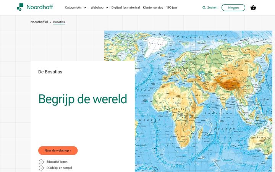
Task: Click the Duidelijk en simpel text
Action: click(59, 168)
